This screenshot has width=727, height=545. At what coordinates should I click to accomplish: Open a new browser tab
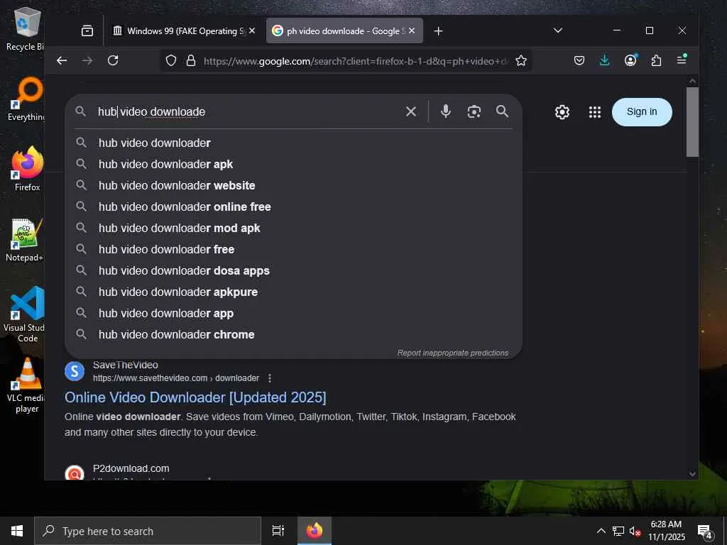click(x=438, y=31)
